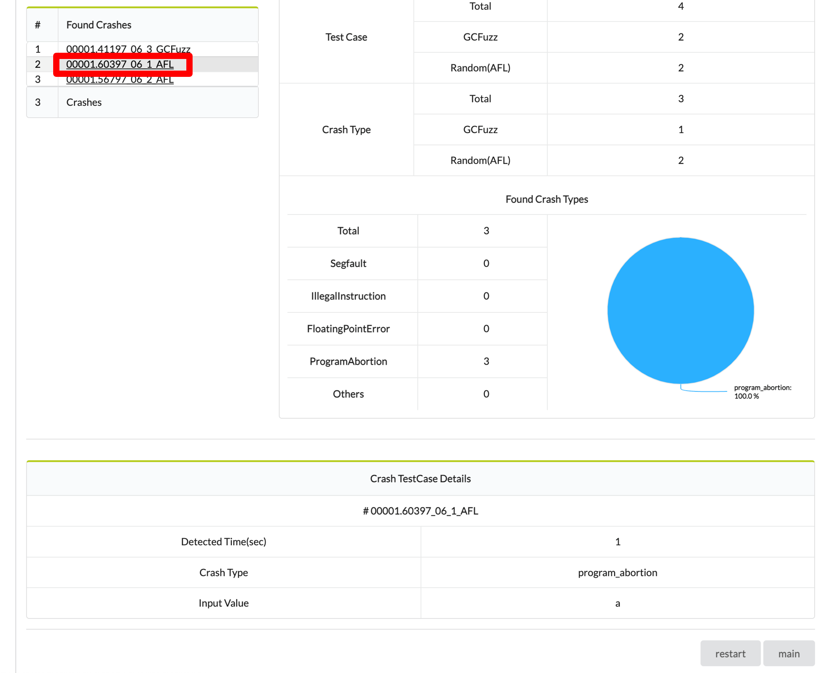Screen dimensions: 824x673
Task: Select the Segfault row label
Action: click(x=348, y=263)
